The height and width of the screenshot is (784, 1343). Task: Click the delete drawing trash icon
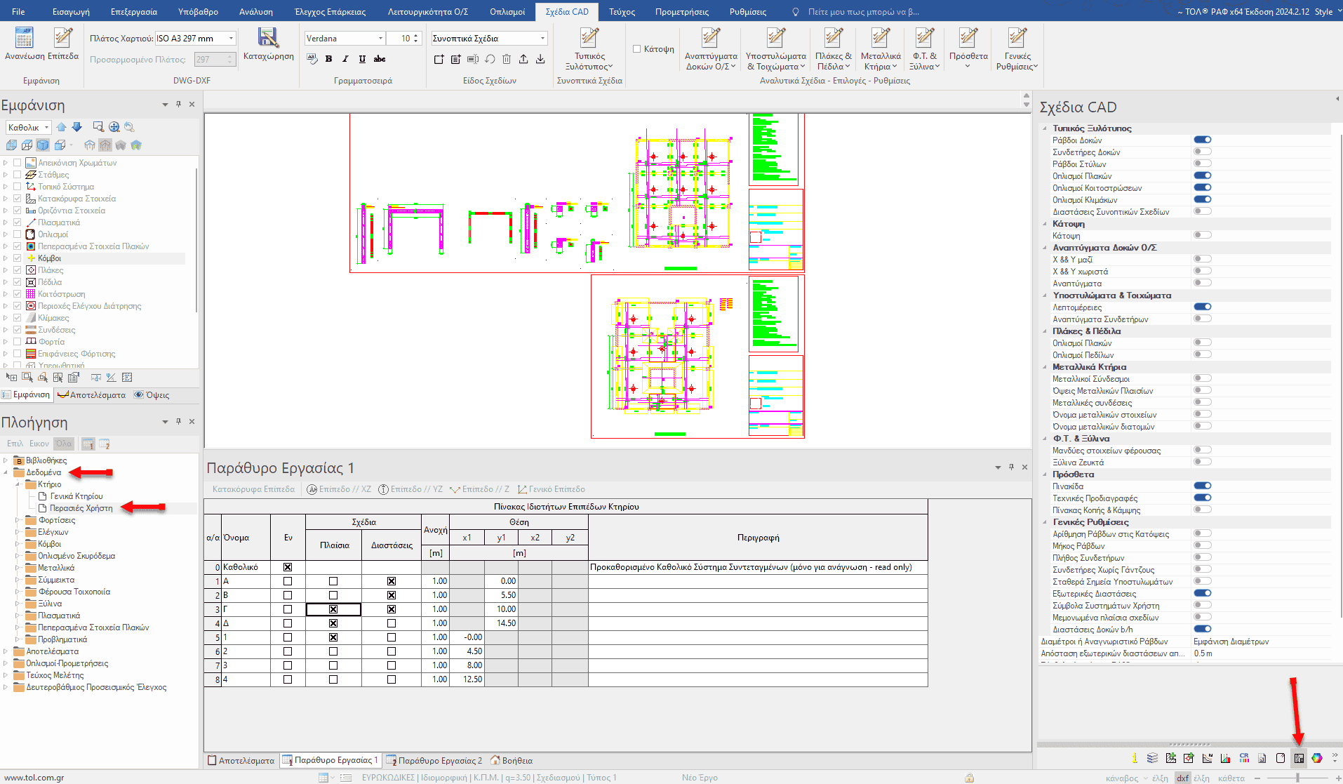click(507, 59)
